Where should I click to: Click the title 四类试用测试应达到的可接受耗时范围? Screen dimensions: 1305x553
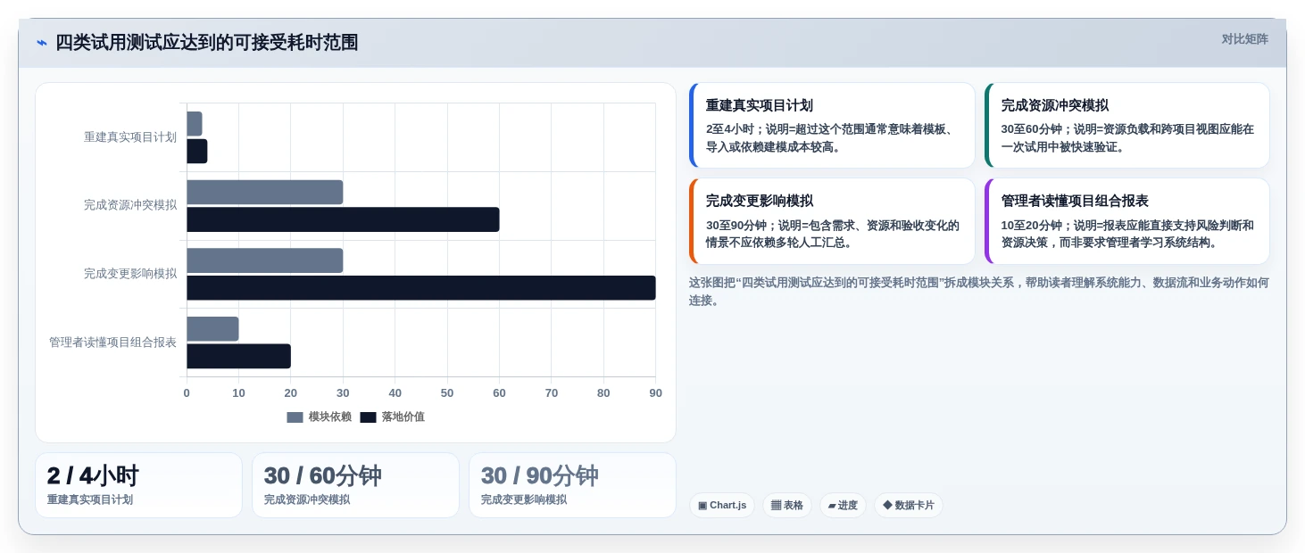[x=206, y=43]
